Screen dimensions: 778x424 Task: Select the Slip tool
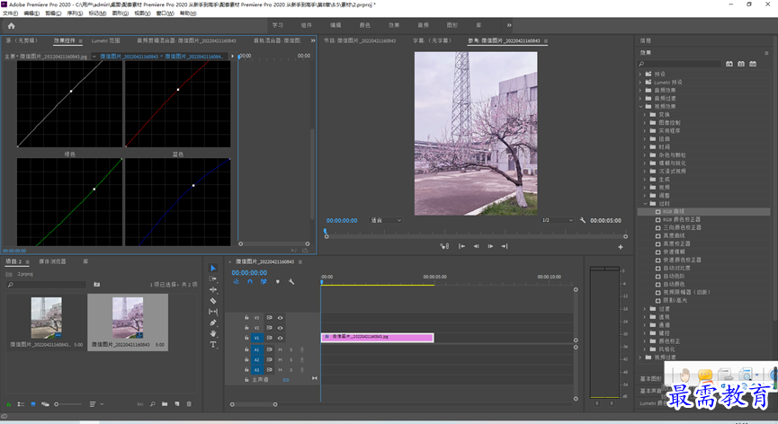pos(213,312)
